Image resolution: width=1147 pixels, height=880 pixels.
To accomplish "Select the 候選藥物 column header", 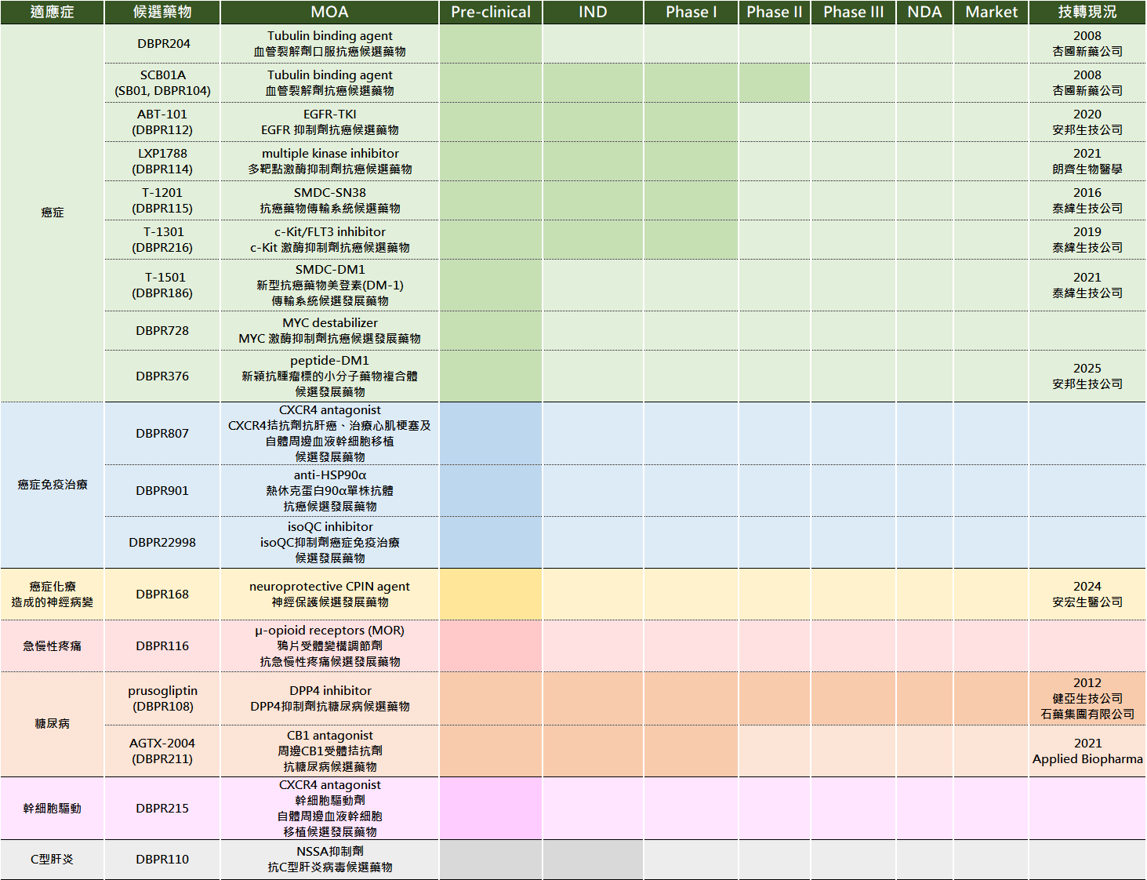I will coord(162,12).
